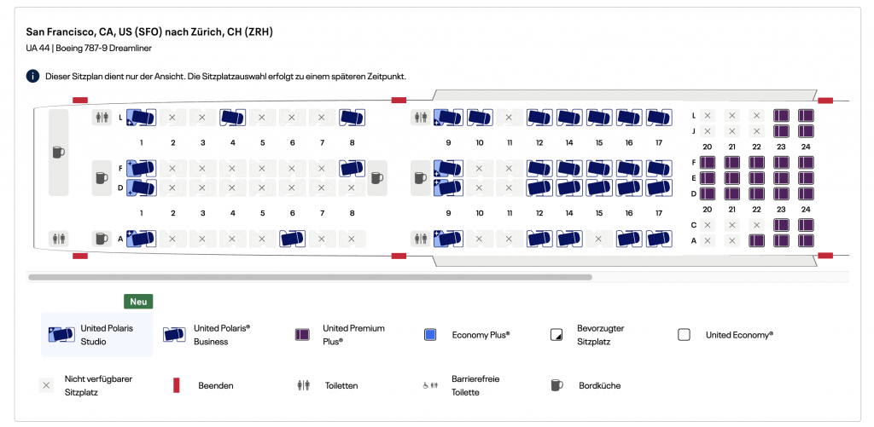Viewport: 874px width, 427px height.
Task: Click the UA 44 Boeing 787-9 Dreamliner text
Action: tap(89, 48)
